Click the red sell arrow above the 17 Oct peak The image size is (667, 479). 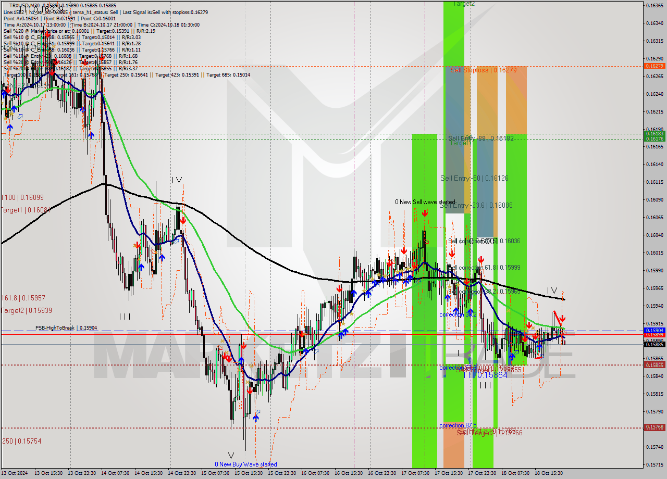click(425, 213)
